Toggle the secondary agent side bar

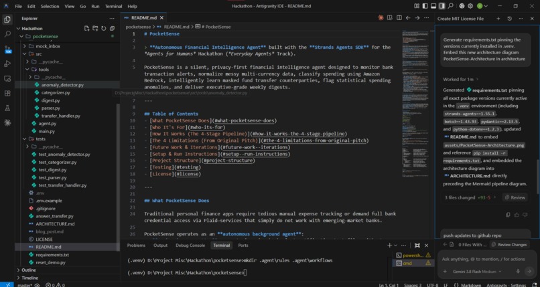pos(442,6)
